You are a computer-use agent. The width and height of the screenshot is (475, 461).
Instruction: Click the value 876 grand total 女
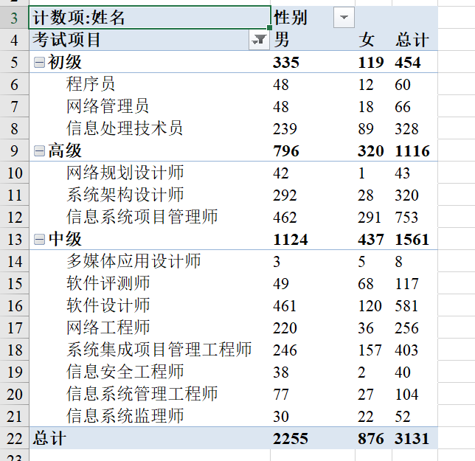coord(371,439)
